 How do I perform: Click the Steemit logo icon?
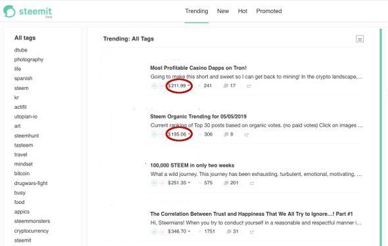pyautogui.click(x=9, y=11)
